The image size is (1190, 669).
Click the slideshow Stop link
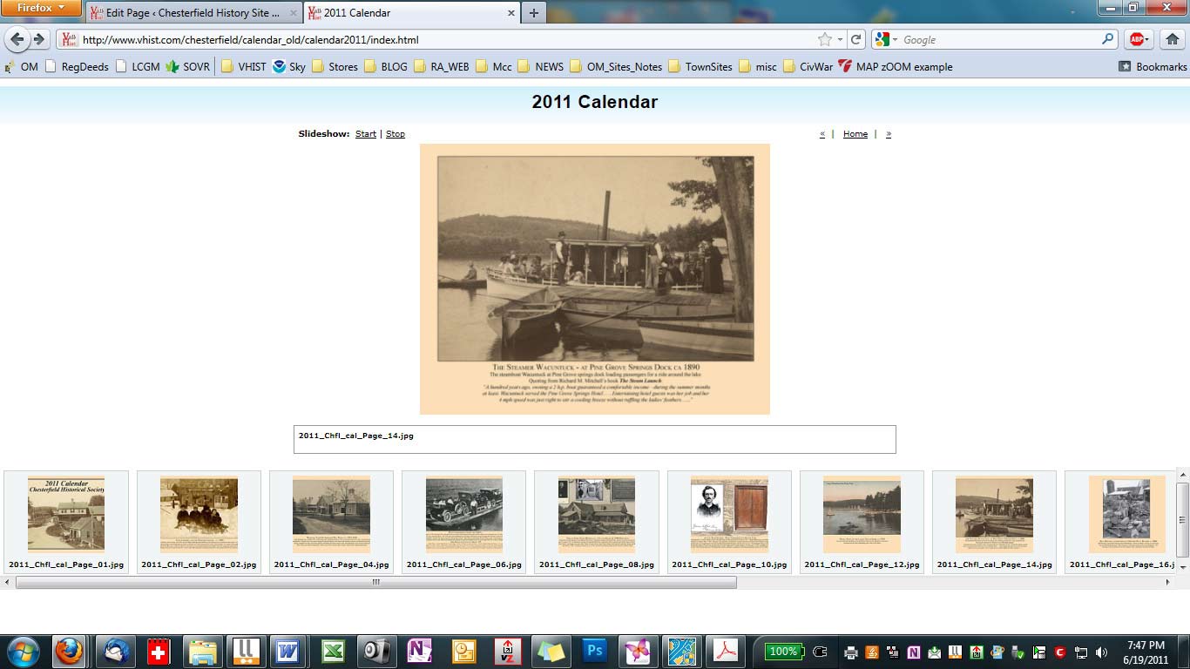coord(396,133)
